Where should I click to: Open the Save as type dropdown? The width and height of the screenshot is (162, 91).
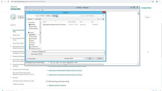point(104,54)
